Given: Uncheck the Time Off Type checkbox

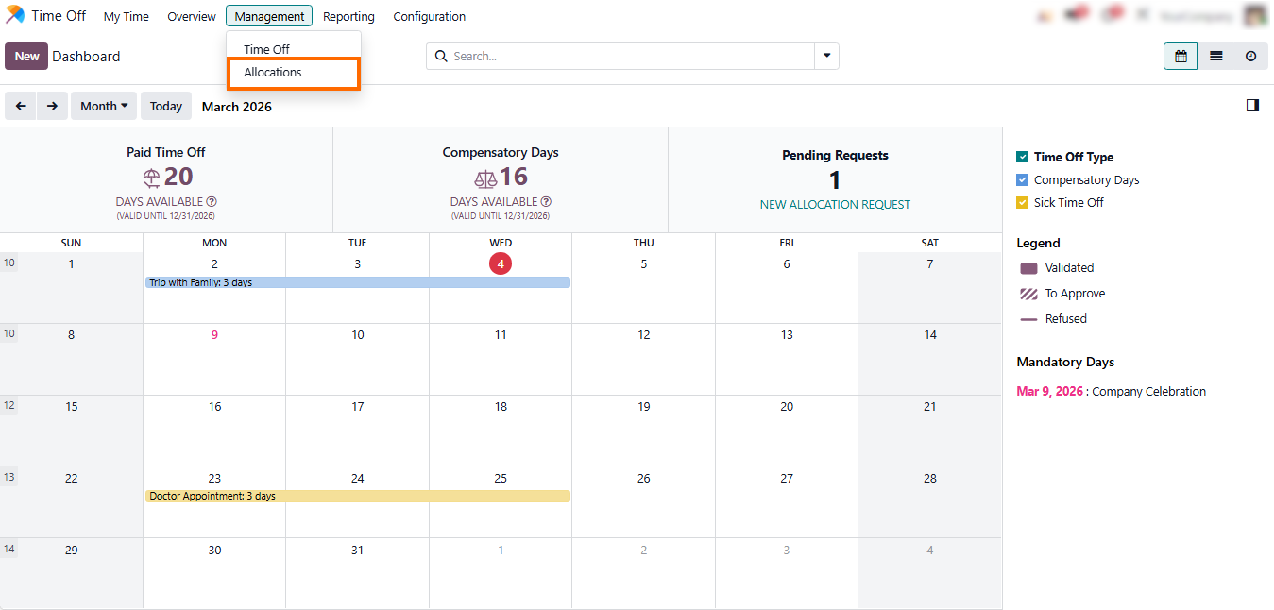Looking at the screenshot, I should [x=1022, y=158].
